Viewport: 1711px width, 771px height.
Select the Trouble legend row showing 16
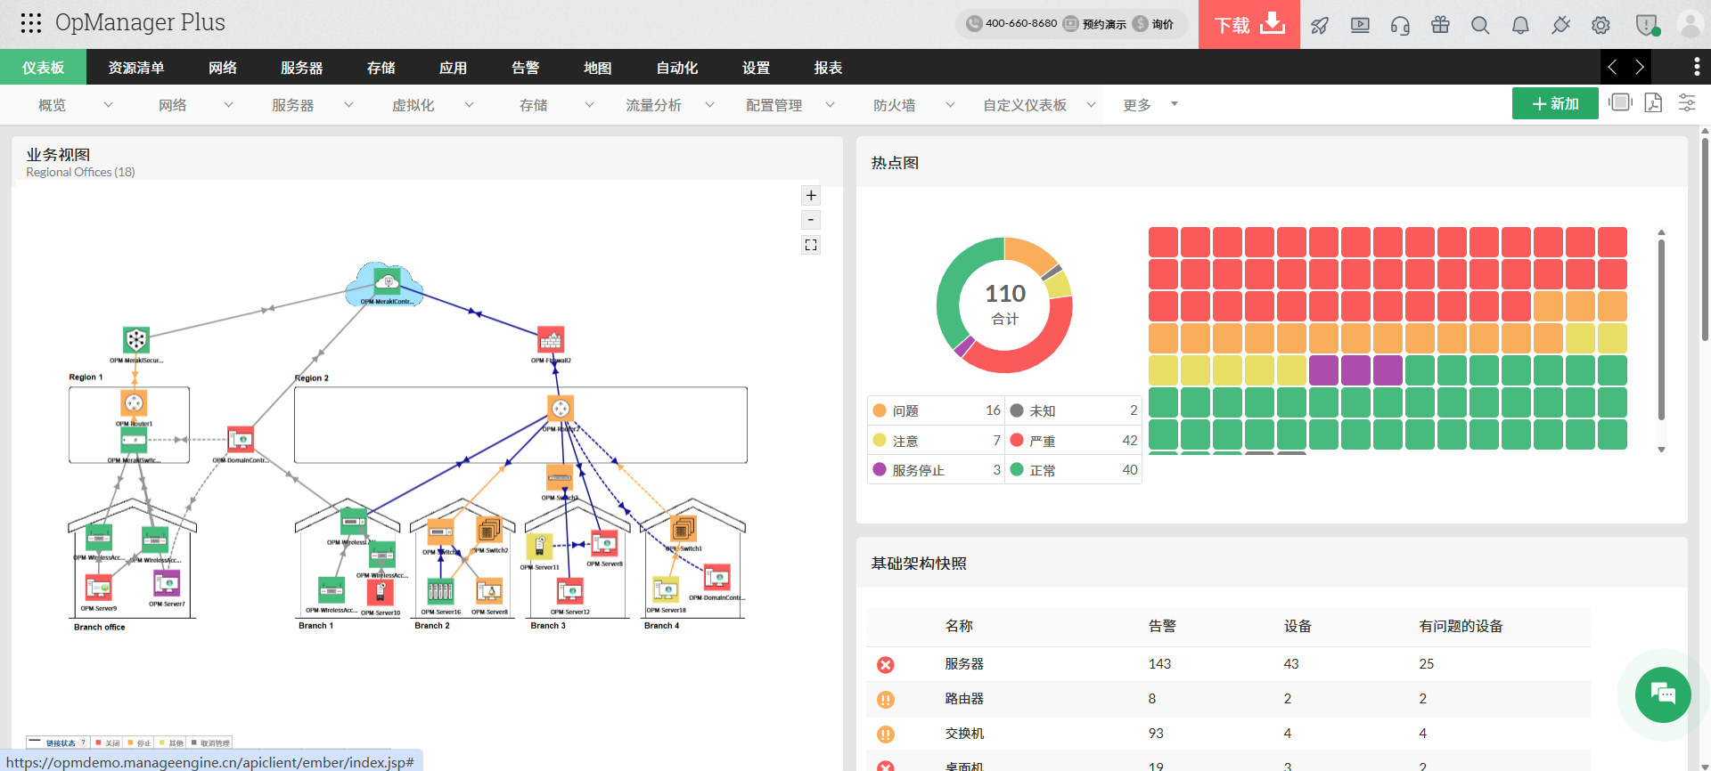937,410
